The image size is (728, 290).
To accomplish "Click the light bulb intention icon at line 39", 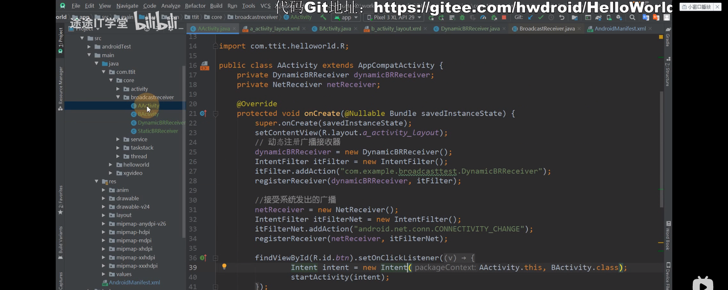I will click(x=224, y=266).
